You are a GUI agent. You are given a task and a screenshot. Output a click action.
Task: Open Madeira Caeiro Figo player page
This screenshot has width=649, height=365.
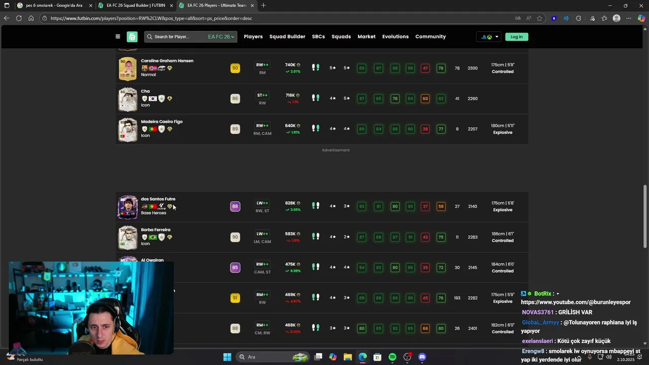tap(161, 122)
